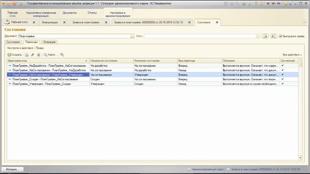Click the M- memory button

pos(279,3)
